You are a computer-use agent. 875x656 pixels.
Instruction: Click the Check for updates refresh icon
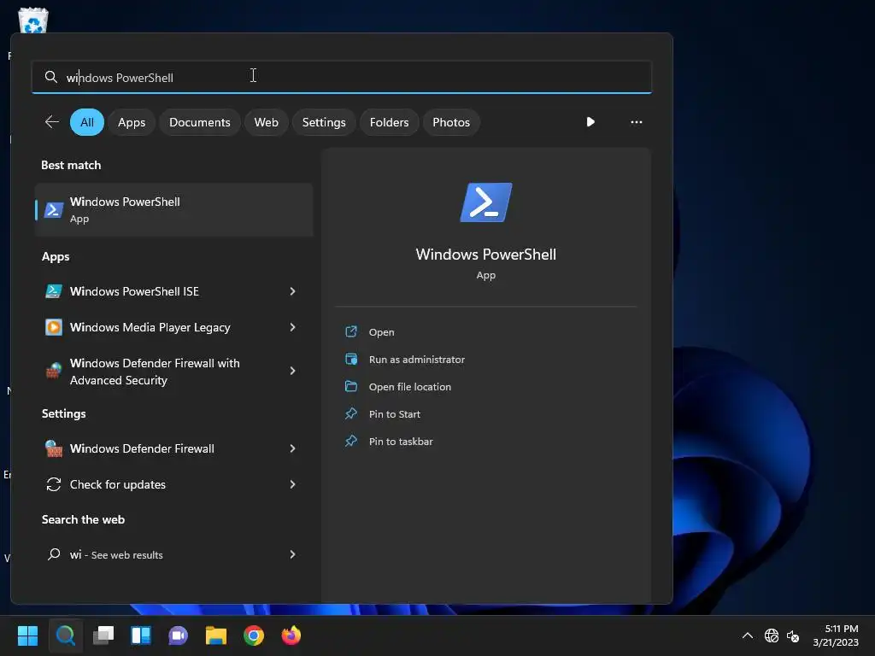pyautogui.click(x=54, y=484)
